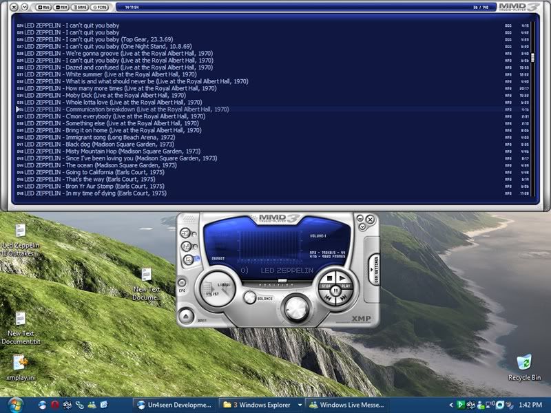Expand the DSP Settings side panel
Screen dimensions: 551x413
point(375,270)
